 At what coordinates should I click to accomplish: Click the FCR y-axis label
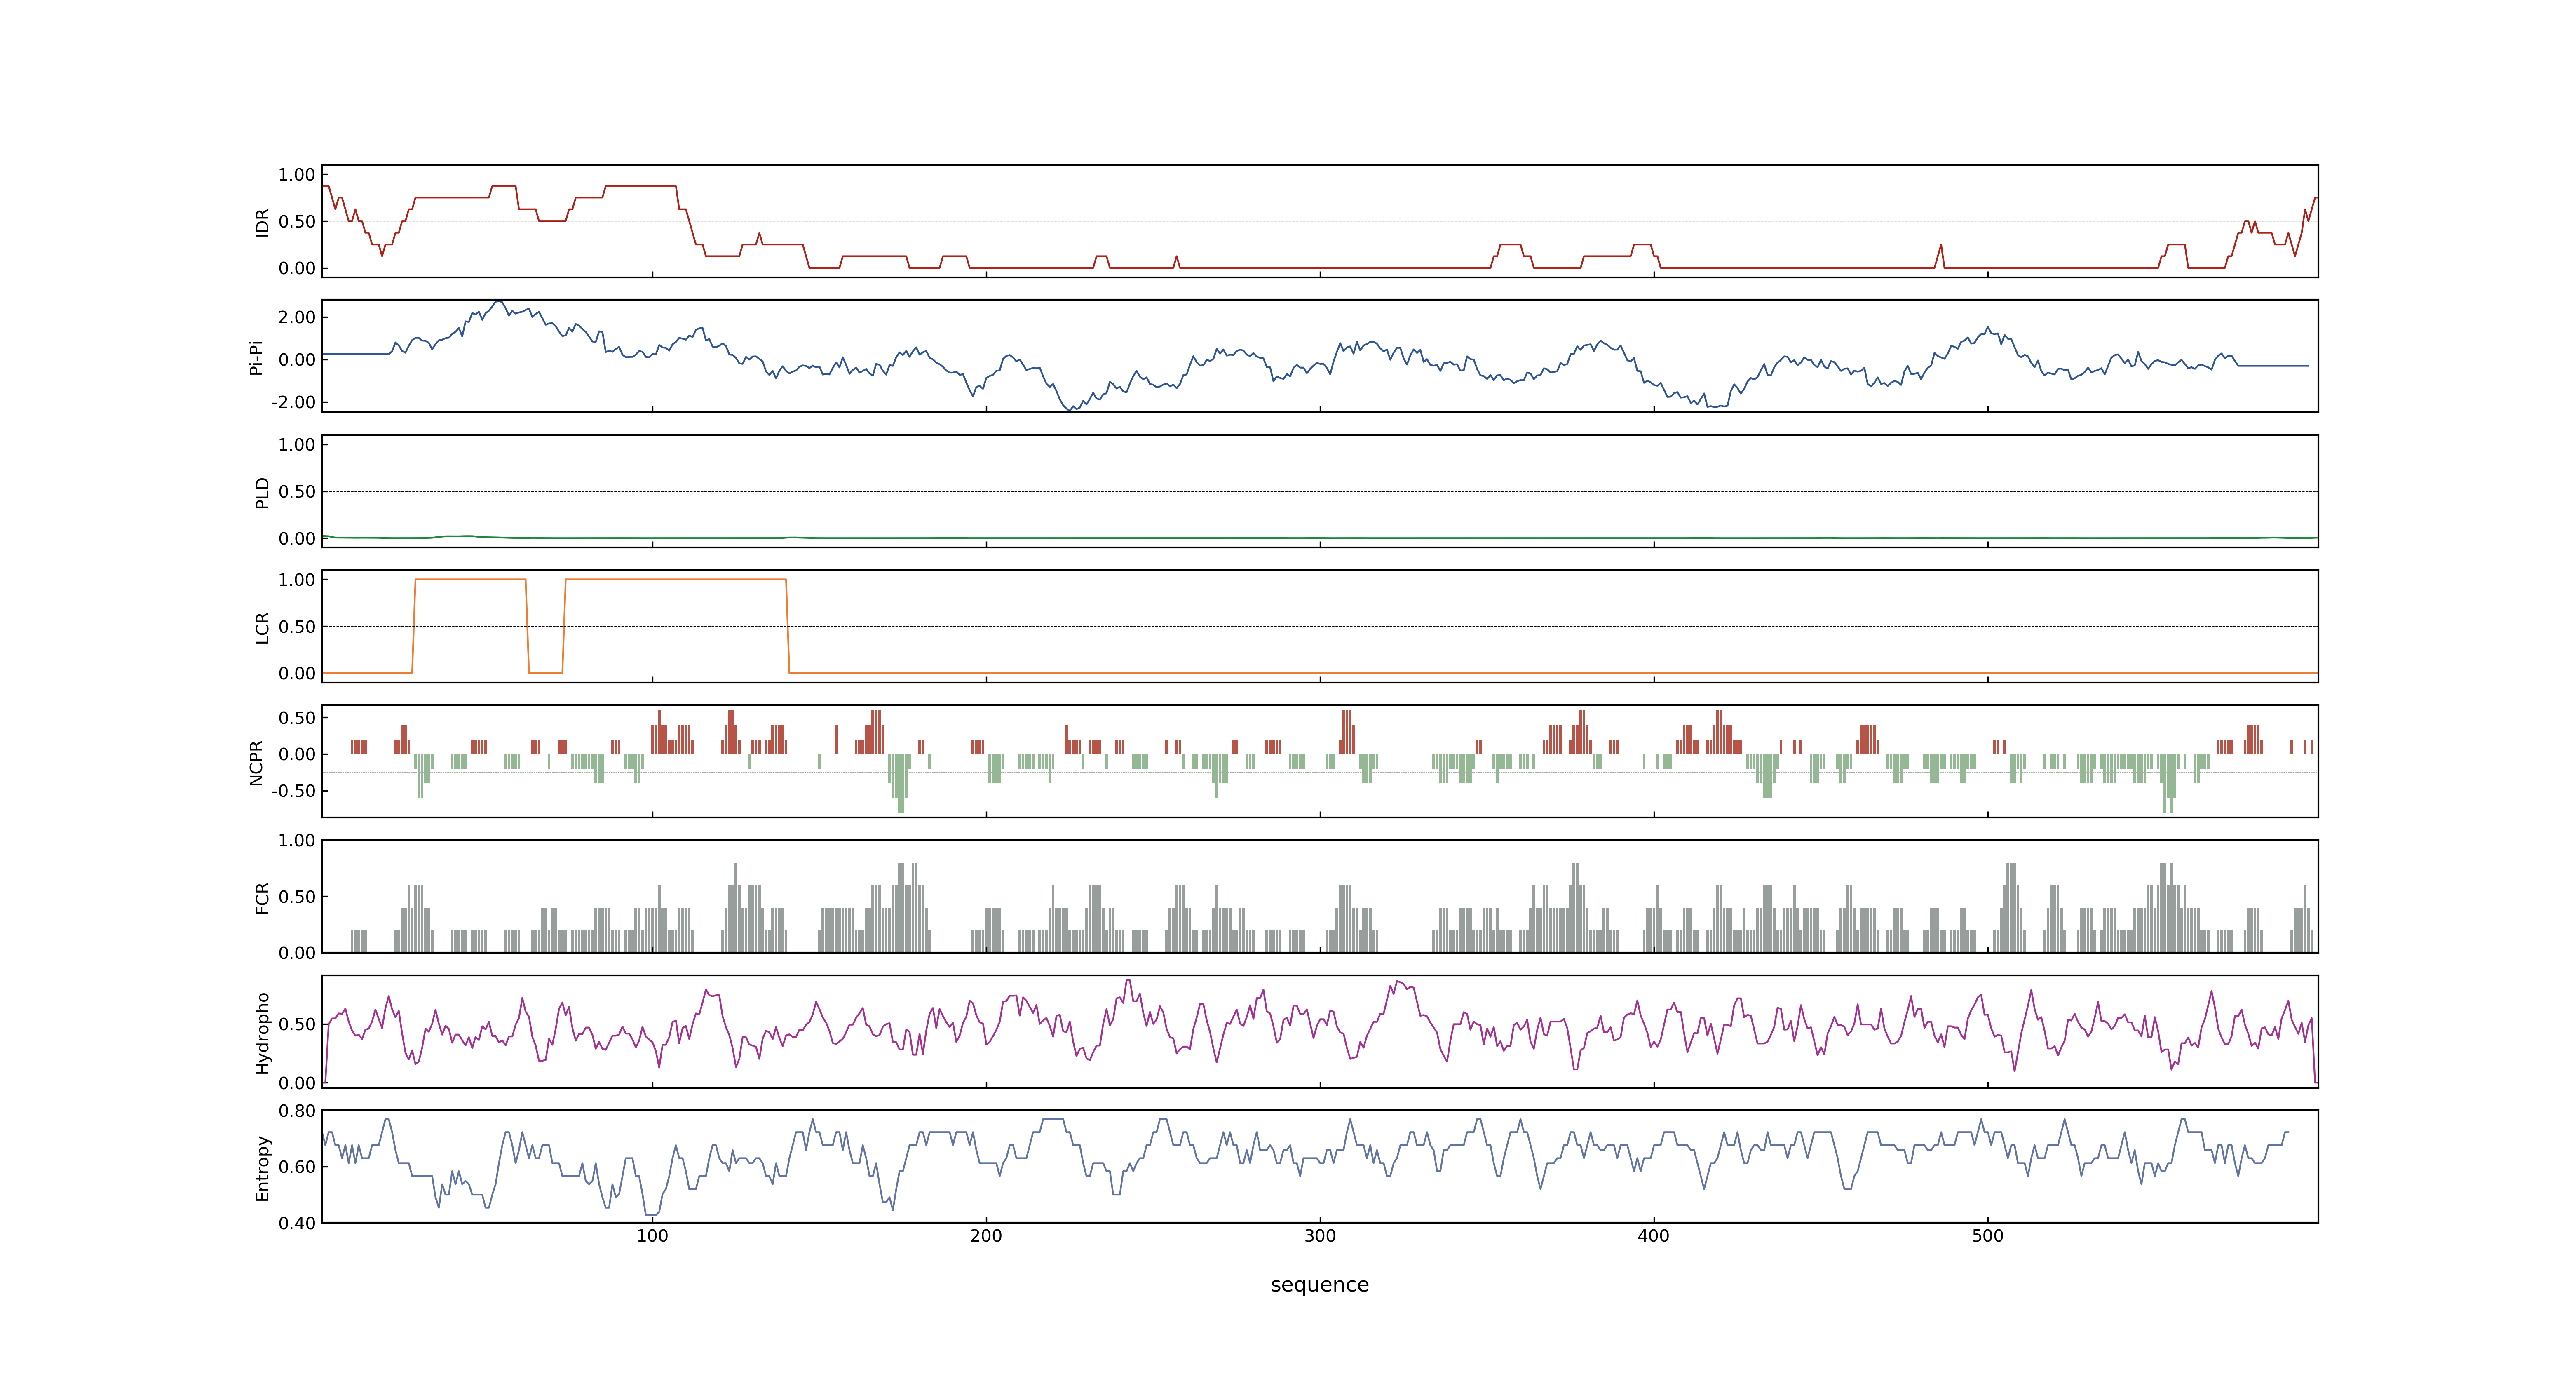click(262, 897)
